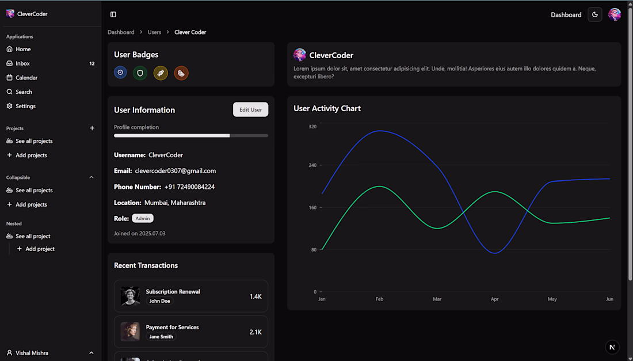Select See all projects under Projects
The height and width of the screenshot is (361, 633).
(x=51, y=141)
